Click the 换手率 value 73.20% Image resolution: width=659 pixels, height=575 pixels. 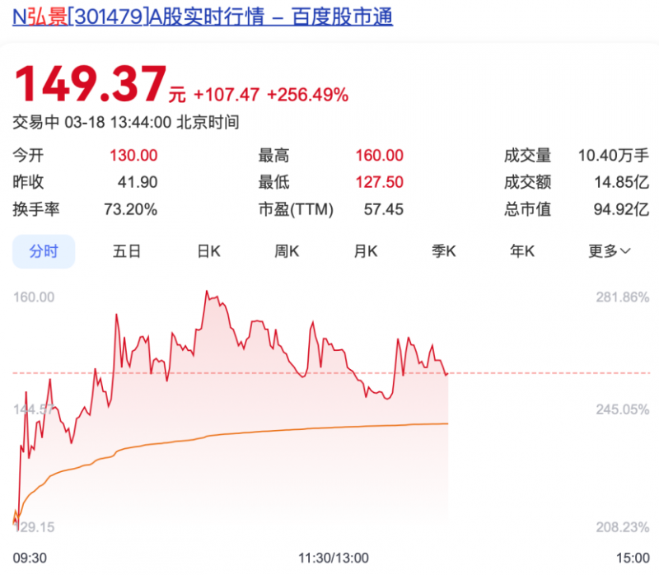[130, 209]
